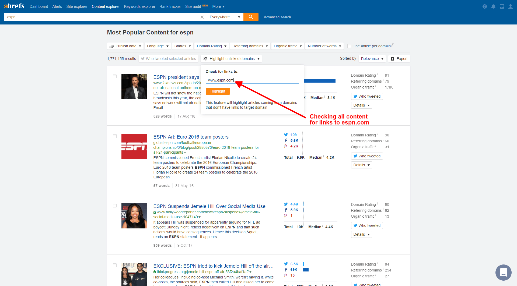Click the user account profile icon
517x286 pixels.
510,6
